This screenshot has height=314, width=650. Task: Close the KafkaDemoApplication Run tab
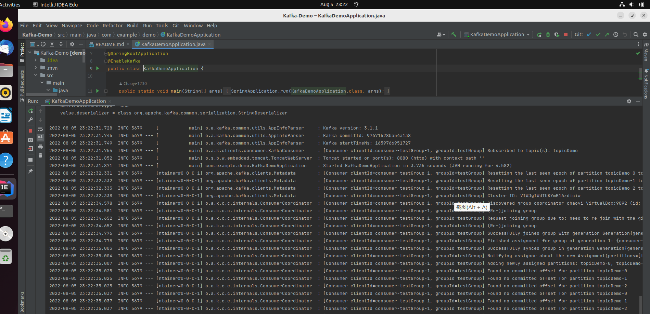[x=110, y=101]
